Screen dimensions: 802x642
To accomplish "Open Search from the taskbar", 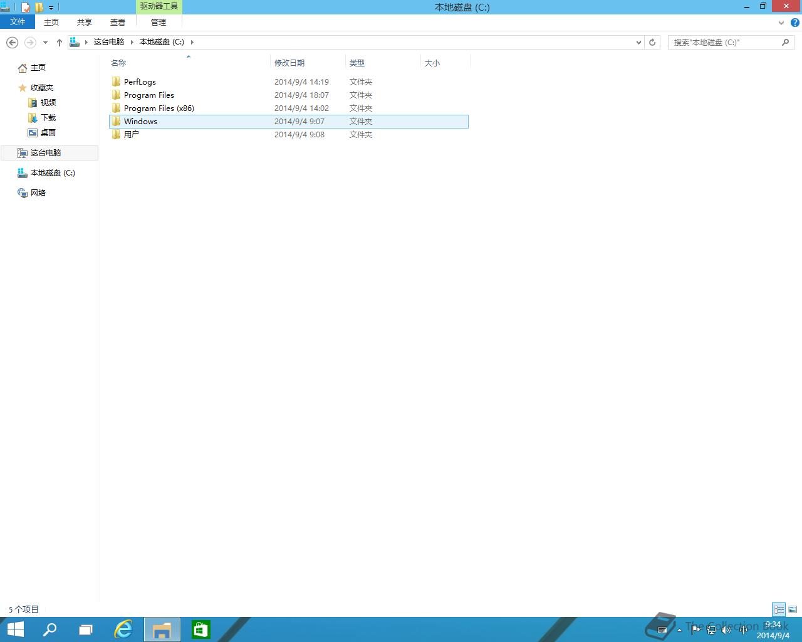I will (49, 629).
